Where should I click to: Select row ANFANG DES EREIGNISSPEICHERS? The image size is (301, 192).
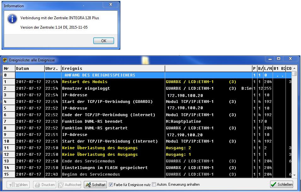click(100, 75)
